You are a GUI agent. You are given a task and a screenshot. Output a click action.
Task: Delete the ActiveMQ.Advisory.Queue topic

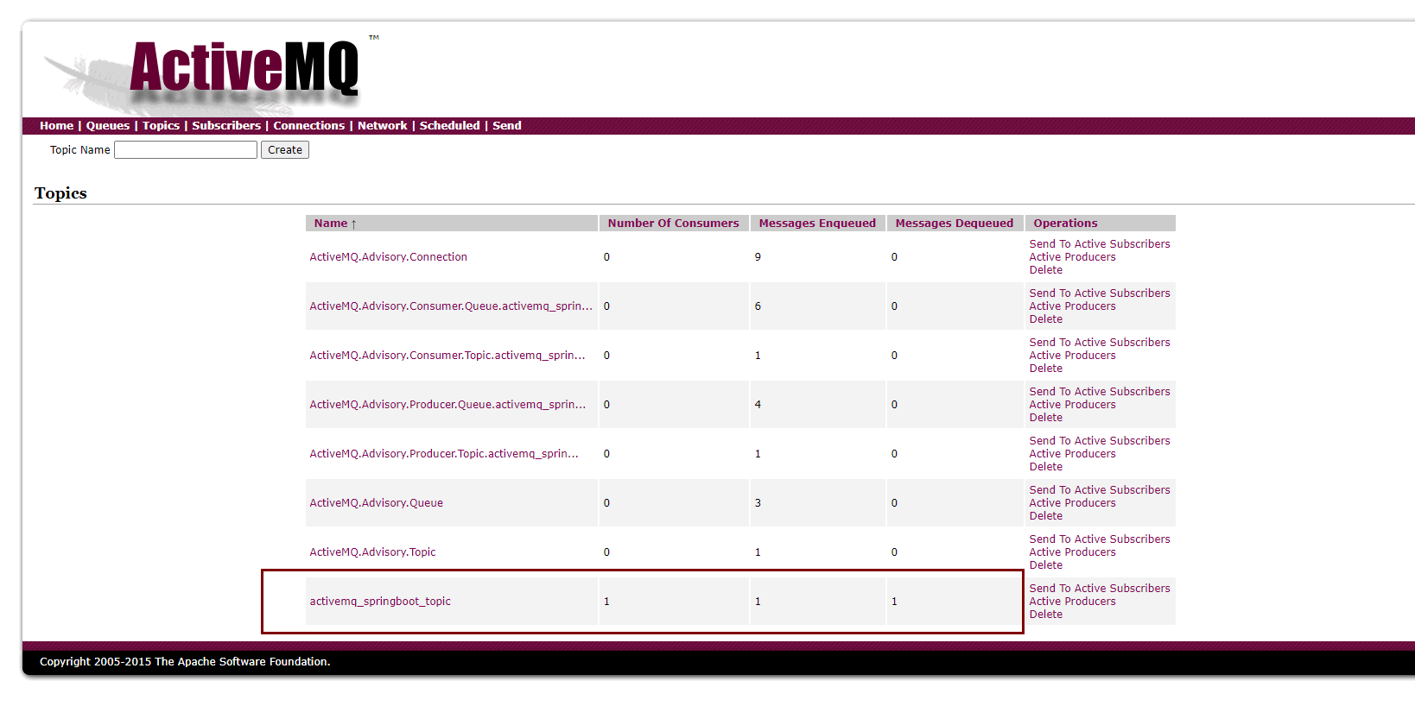click(x=1045, y=516)
